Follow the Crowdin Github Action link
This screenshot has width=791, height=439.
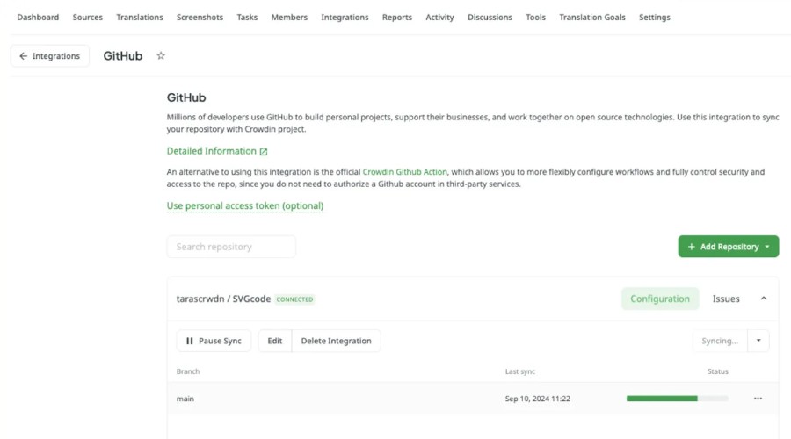pyautogui.click(x=404, y=172)
